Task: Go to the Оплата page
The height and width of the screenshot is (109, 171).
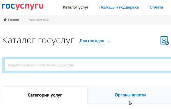Action: tap(156, 7)
